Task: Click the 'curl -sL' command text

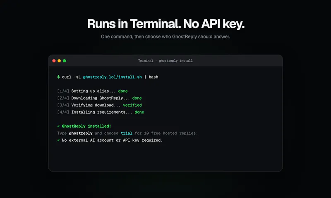Action: [71, 77]
